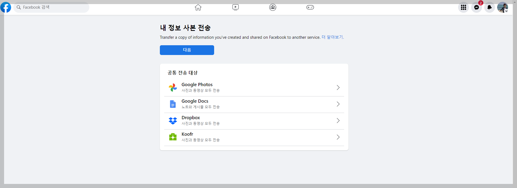Click 노트와 게시물 모두 전송 under Google Docs

click(x=201, y=107)
